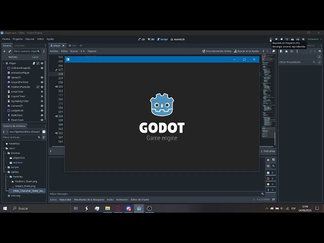324x243 pixels.
Task: Toggle visibility of LedgeGrab node
Action: 42,110
